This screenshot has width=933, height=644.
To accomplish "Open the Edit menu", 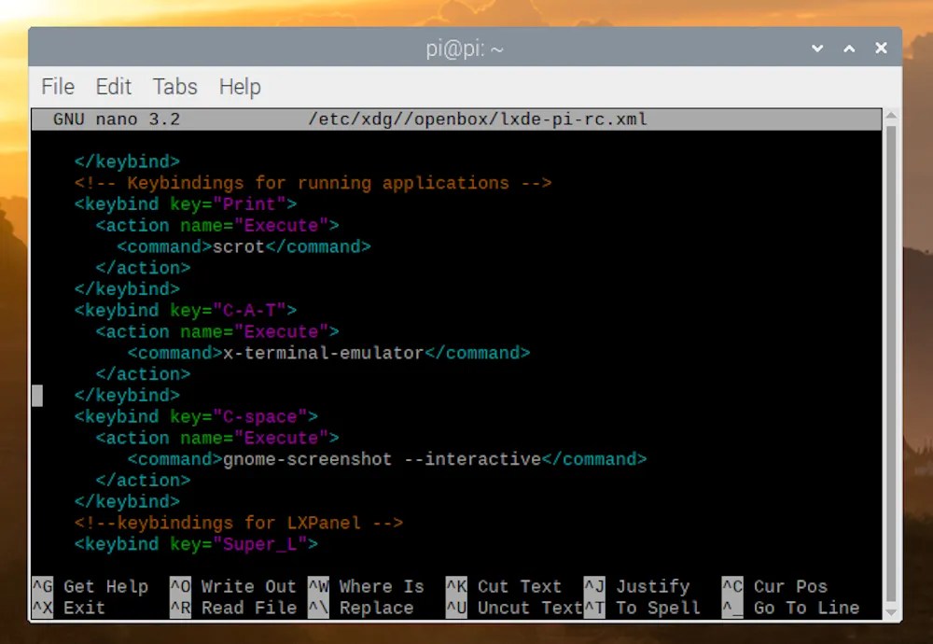I will pos(113,87).
